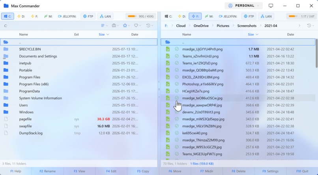This screenshot has width=318, height=175.
Task: Open M: drive in right panel
Action: click(x=209, y=16)
